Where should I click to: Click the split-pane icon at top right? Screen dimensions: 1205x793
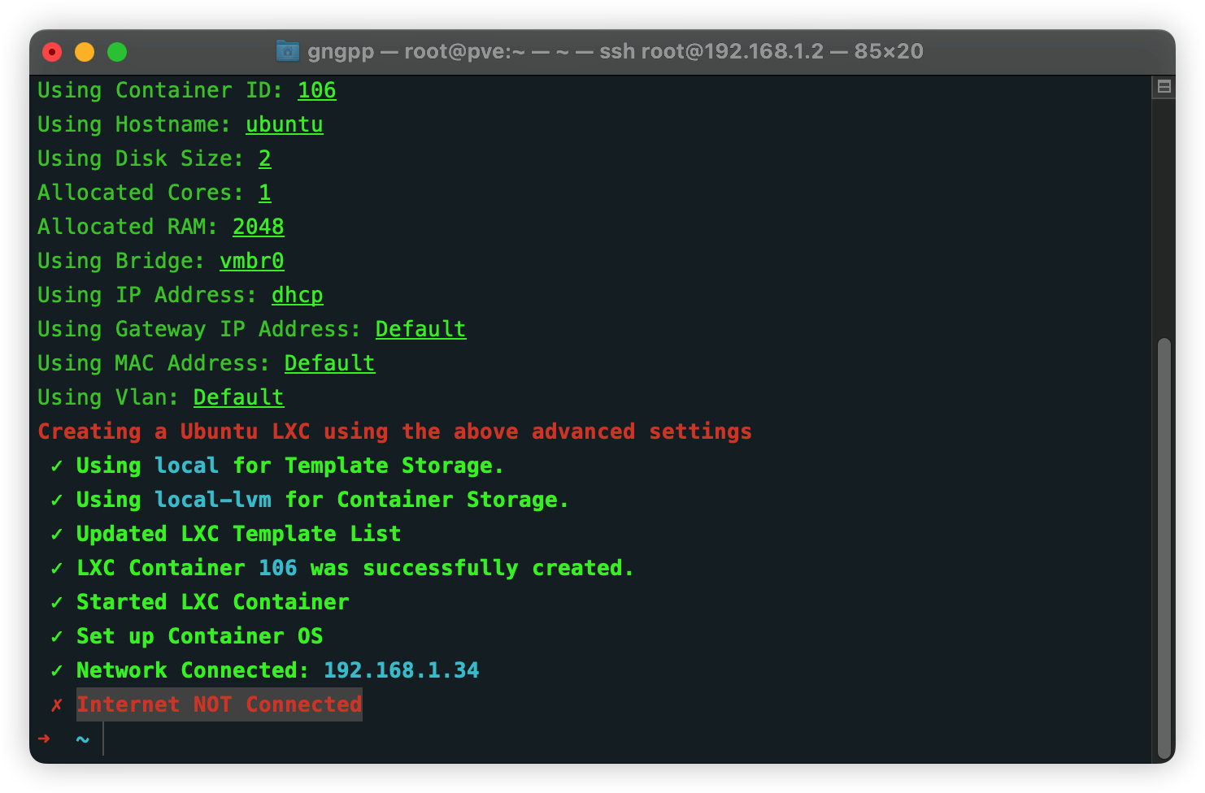click(x=1163, y=86)
